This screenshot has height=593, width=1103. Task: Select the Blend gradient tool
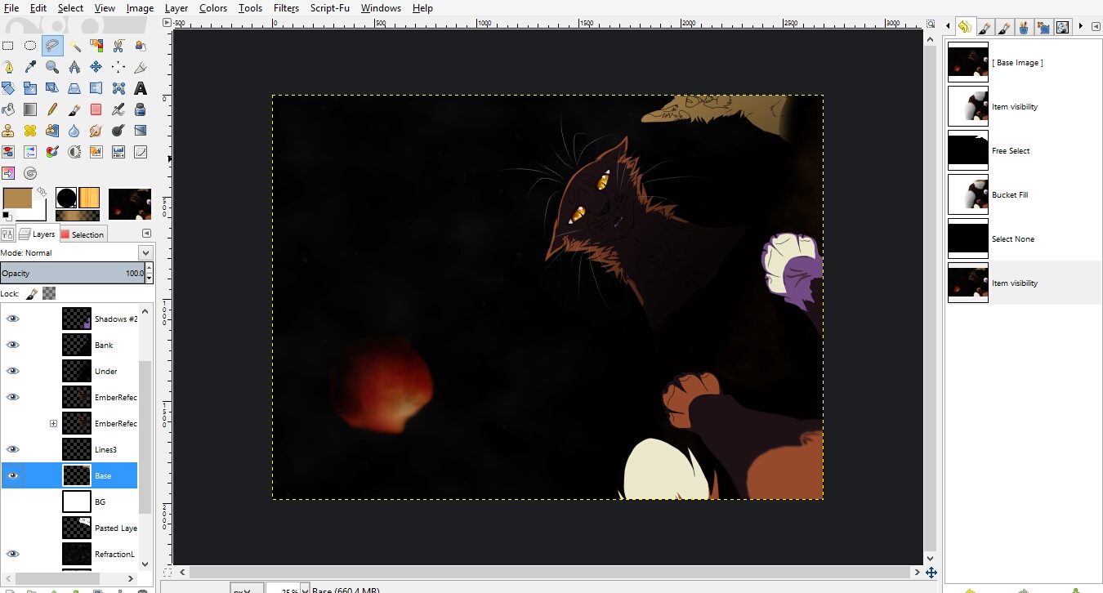point(30,109)
